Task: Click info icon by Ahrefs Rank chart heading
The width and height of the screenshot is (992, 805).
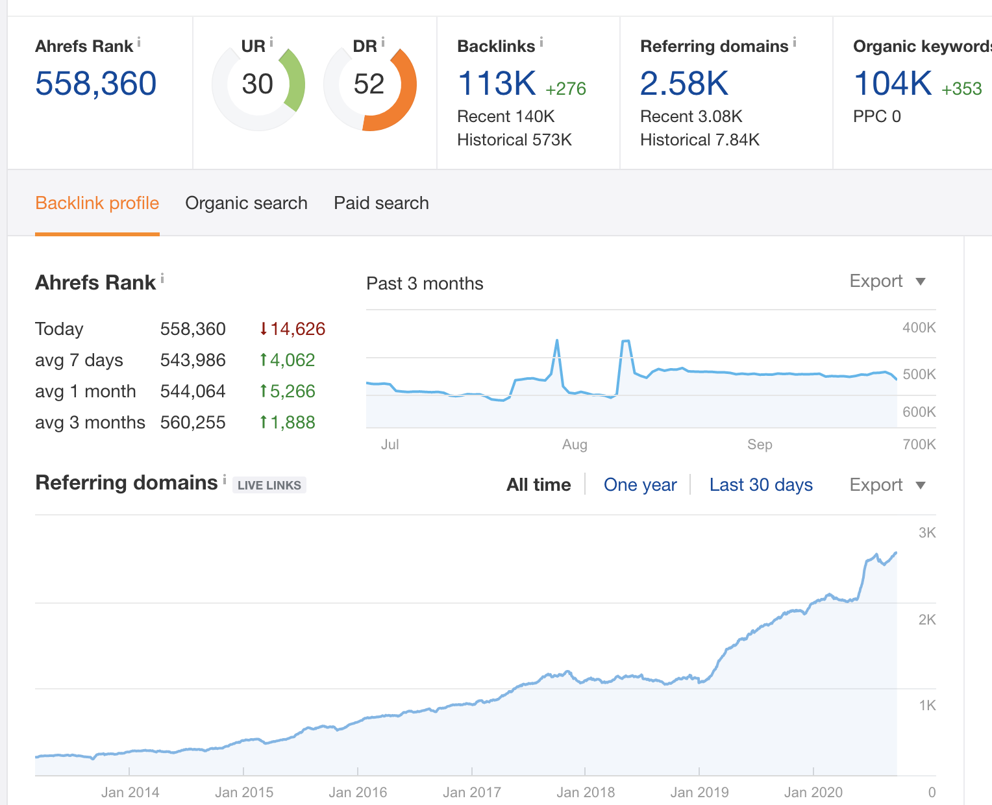Action: 162,278
